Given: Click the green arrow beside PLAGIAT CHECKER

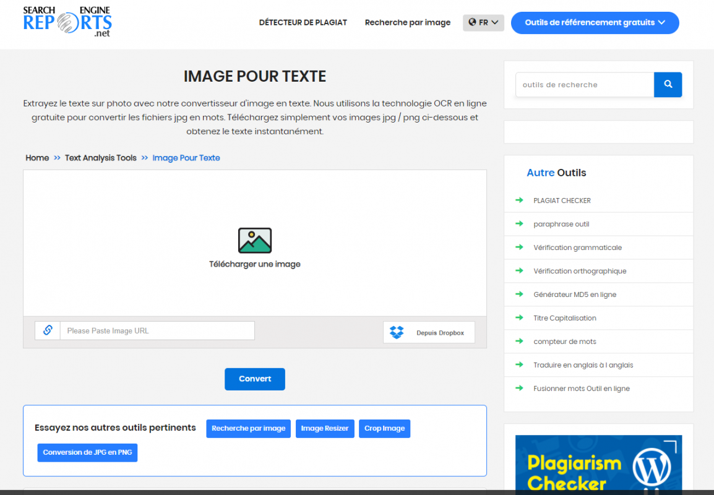Looking at the screenshot, I should click(x=519, y=200).
